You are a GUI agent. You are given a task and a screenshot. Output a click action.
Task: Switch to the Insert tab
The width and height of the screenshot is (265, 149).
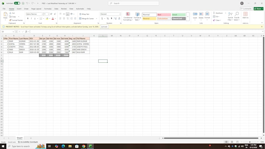(x=19, y=9)
